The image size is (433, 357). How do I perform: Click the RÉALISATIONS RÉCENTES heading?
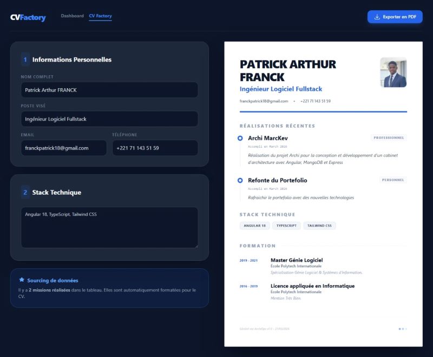pos(277,126)
